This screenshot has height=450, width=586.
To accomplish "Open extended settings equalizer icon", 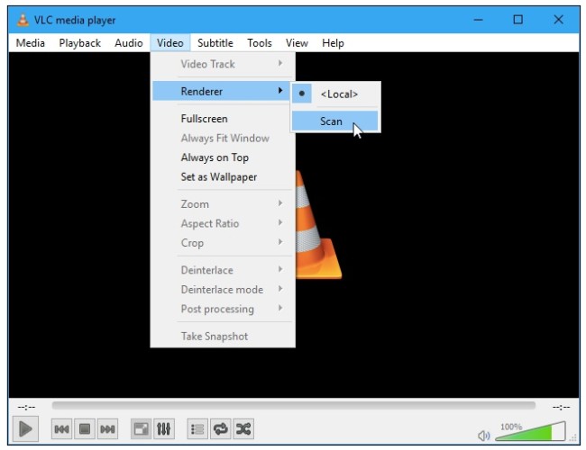I will (x=164, y=429).
